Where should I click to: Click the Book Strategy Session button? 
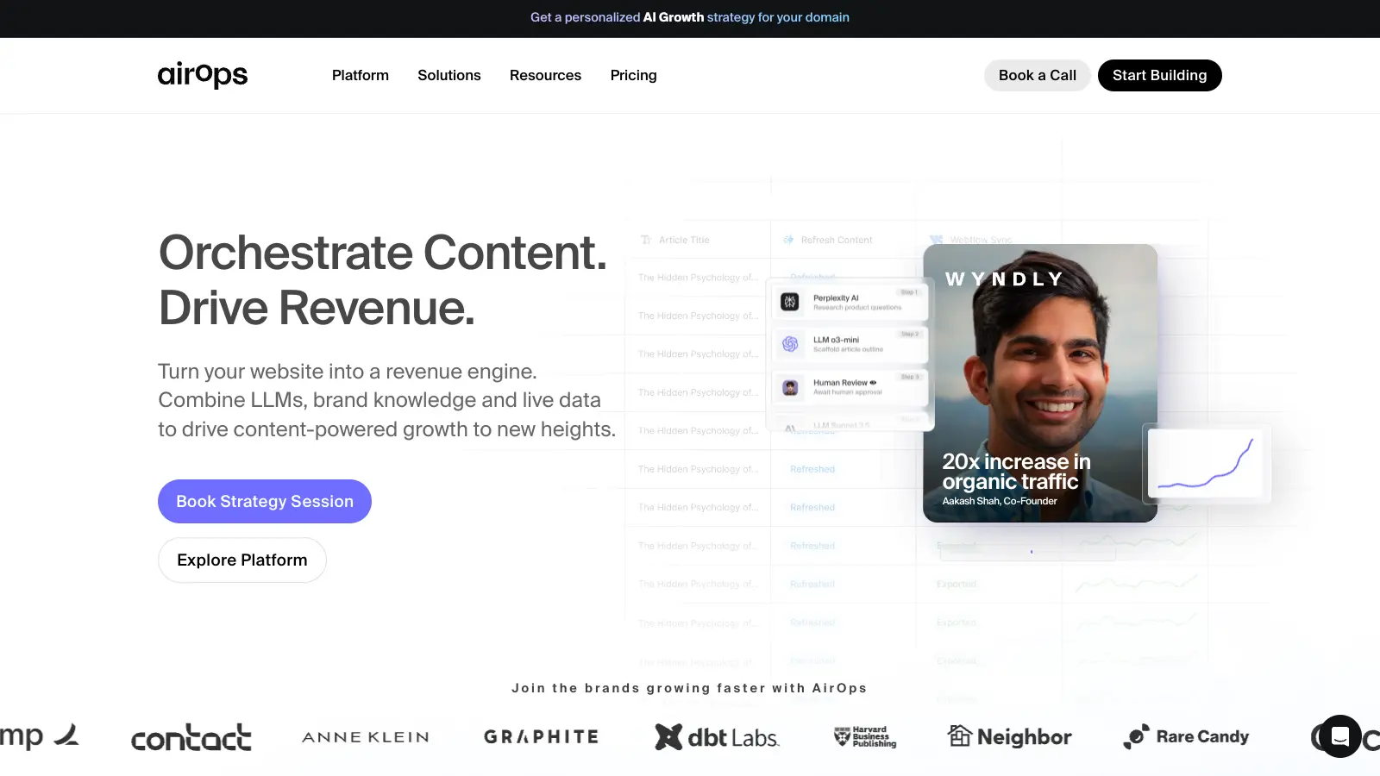click(264, 501)
